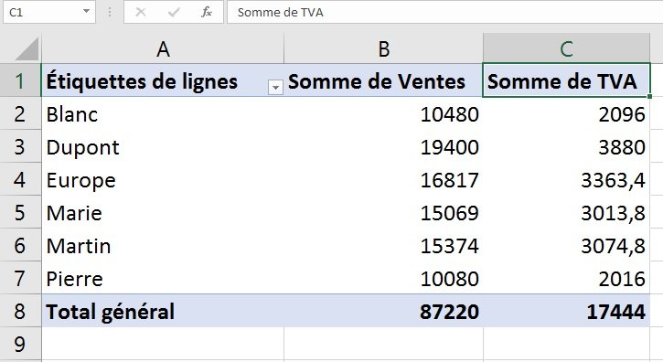Click the fill handle of cell C1
The image size is (663, 362).
tap(649, 96)
